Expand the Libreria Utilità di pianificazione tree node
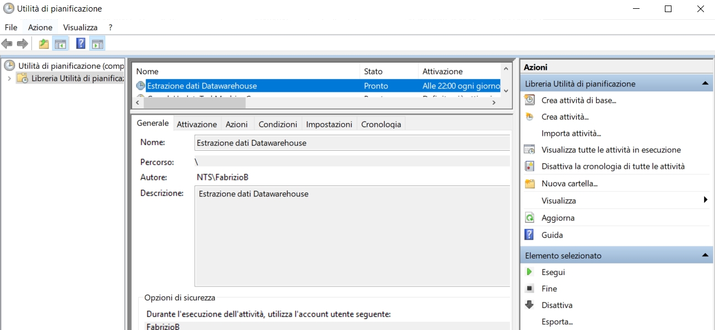 [9, 79]
